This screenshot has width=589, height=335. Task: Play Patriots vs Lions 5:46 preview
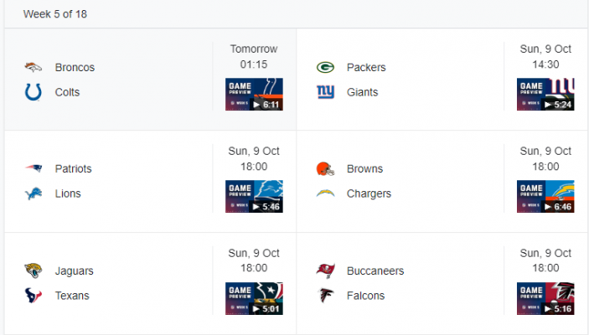pos(254,197)
